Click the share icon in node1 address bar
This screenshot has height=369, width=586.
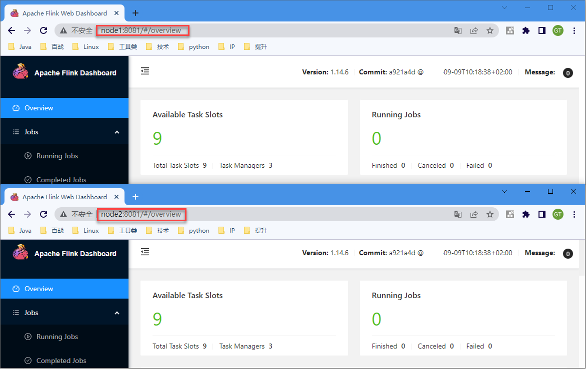click(x=473, y=30)
